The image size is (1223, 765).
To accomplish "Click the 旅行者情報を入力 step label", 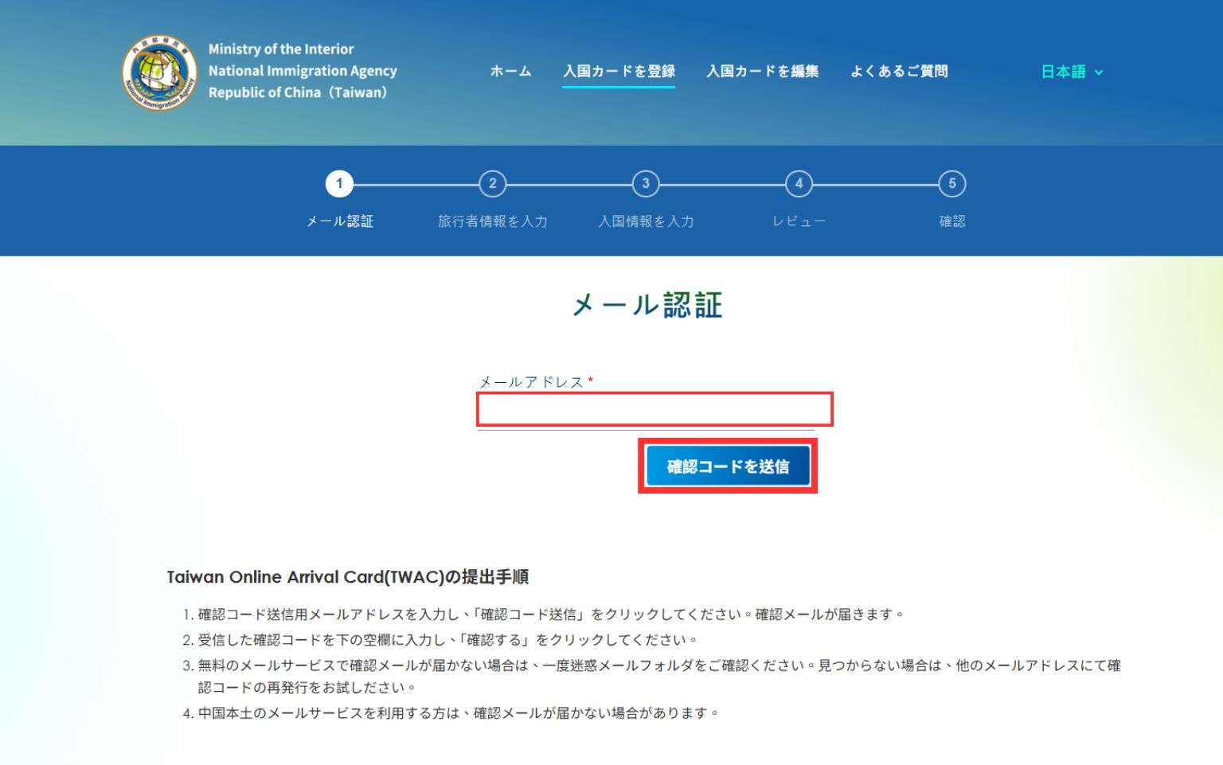I will point(492,221).
